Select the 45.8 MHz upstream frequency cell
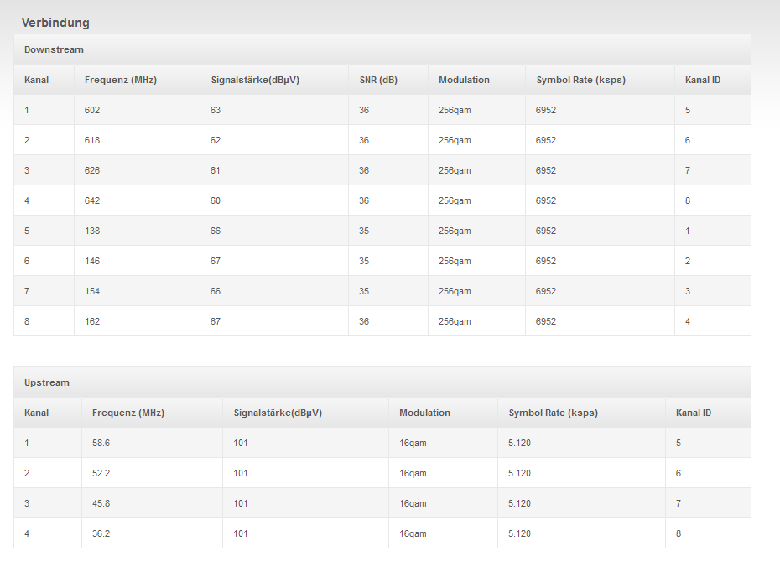The image size is (780, 577). click(101, 503)
